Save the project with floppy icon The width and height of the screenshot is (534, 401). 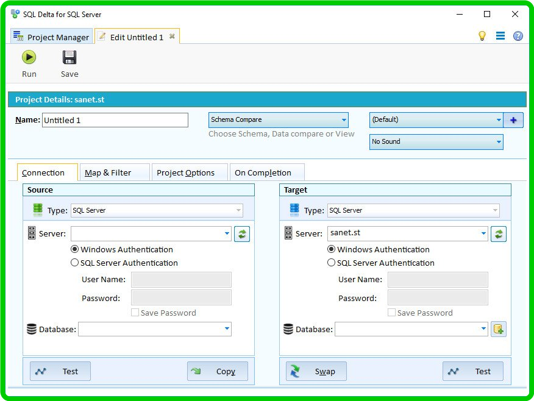69,63
